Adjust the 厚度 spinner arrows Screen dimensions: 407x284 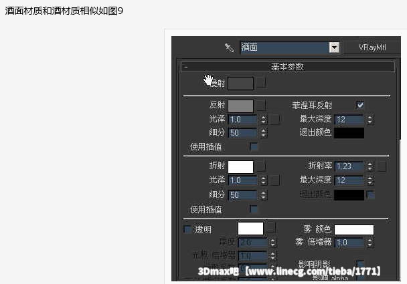click(273, 243)
